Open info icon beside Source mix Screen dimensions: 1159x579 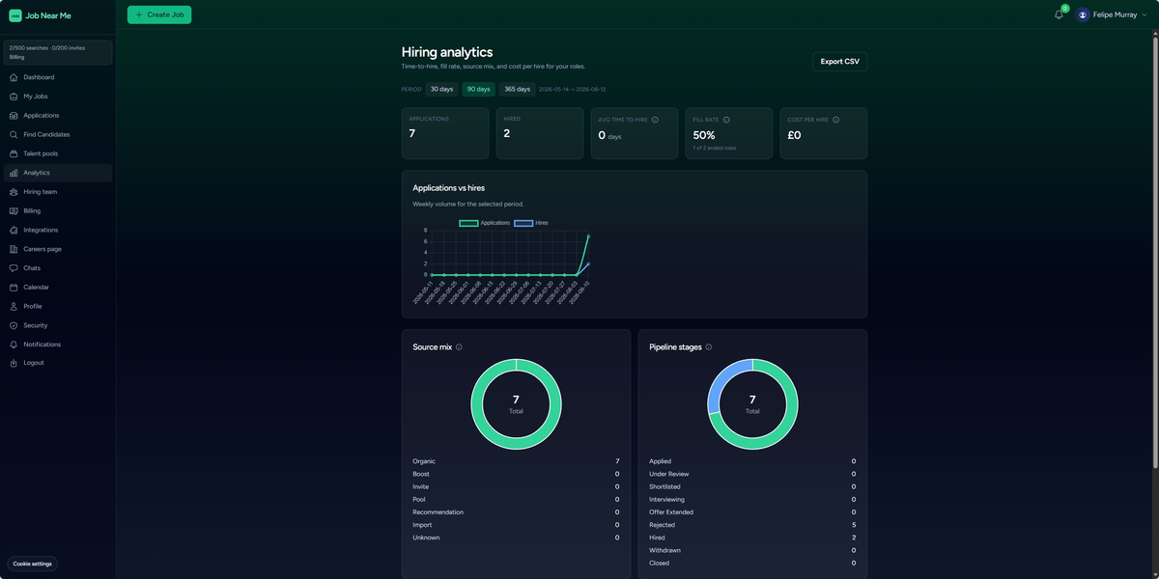click(459, 347)
